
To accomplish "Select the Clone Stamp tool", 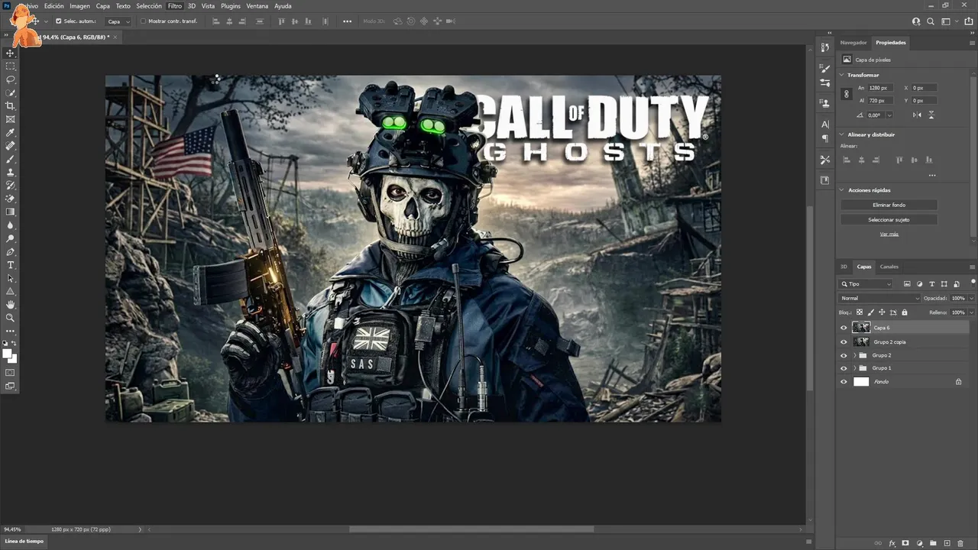I will click(x=11, y=173).
